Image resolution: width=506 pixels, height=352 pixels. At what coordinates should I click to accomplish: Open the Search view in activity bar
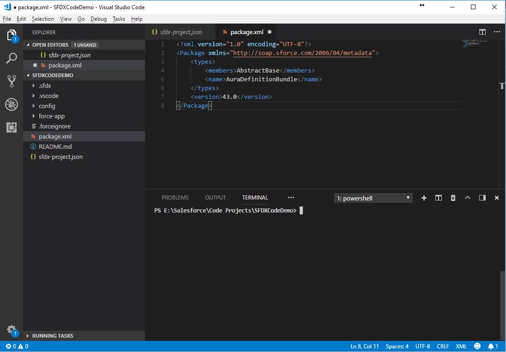pyautogui.click(x=12, y=59)
